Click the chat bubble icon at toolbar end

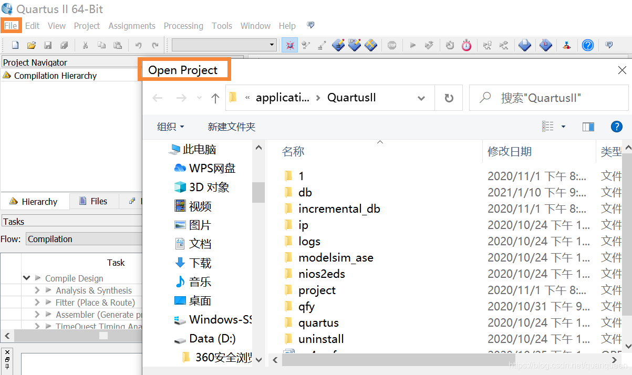609,45
